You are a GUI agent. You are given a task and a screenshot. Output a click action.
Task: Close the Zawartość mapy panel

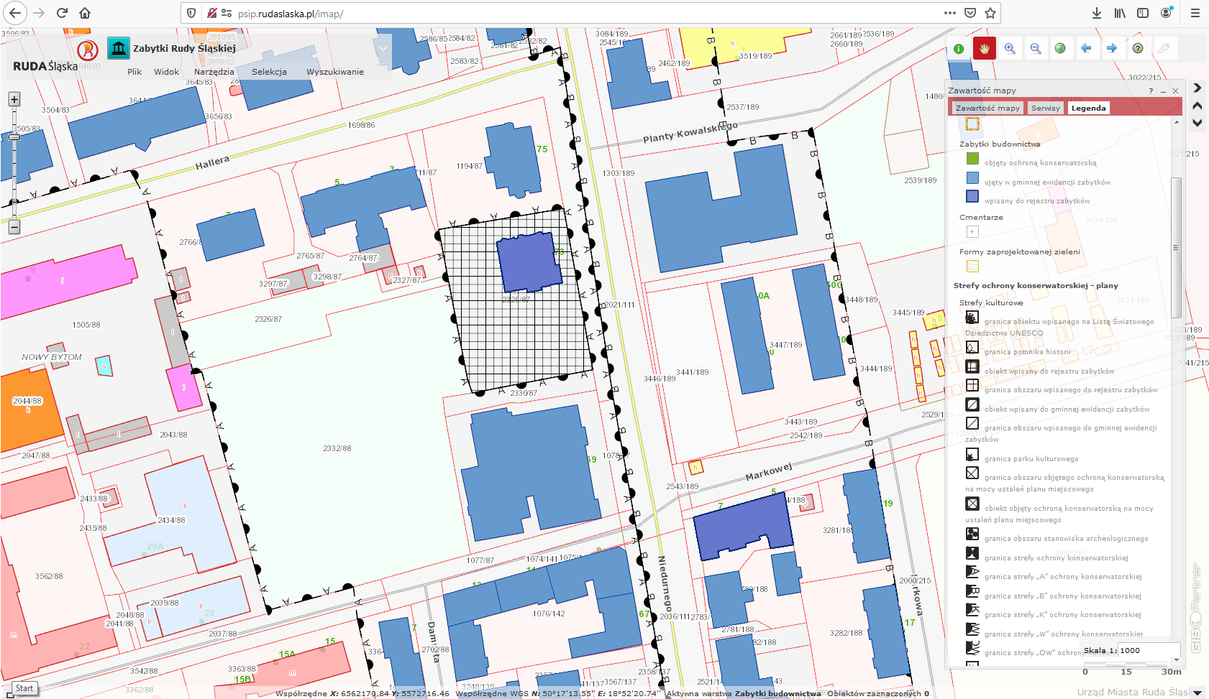pos(1175,91)
